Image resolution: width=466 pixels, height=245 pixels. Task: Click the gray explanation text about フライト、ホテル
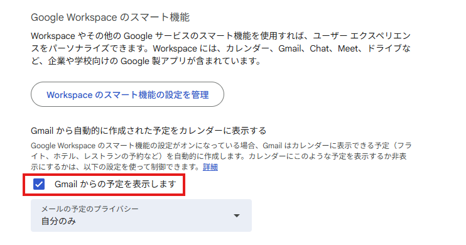[221, 156]
